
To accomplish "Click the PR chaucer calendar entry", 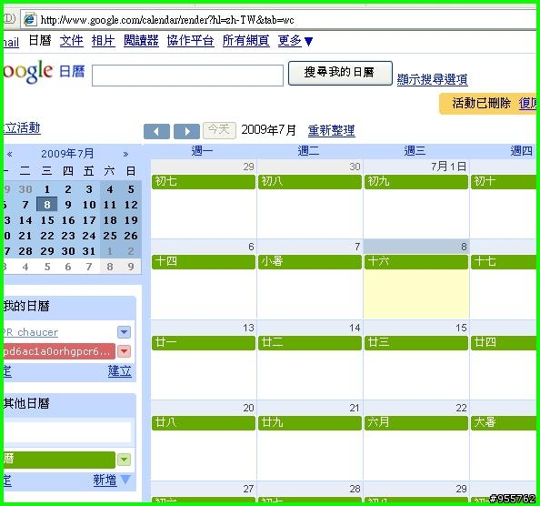I will [31, 332].
